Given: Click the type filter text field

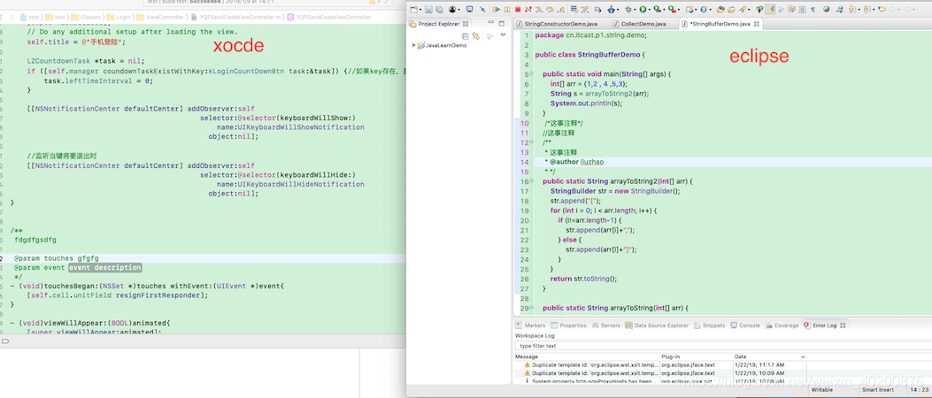Looking at the screenshot, I should tap(722, 346).
